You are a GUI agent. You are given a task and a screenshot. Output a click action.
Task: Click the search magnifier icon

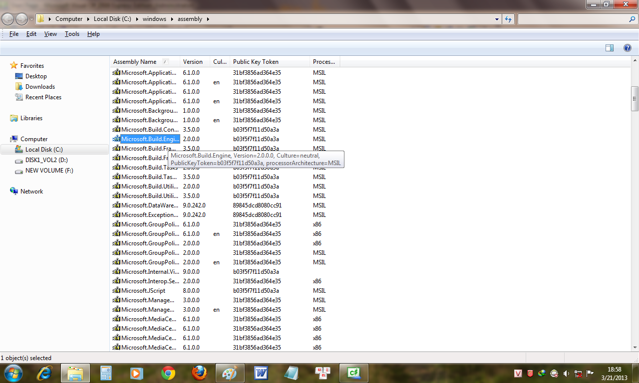[x=632, y=19]
